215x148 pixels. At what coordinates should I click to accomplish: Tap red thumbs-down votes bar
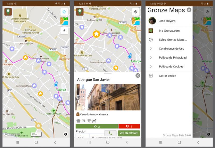tap(129, 126)
